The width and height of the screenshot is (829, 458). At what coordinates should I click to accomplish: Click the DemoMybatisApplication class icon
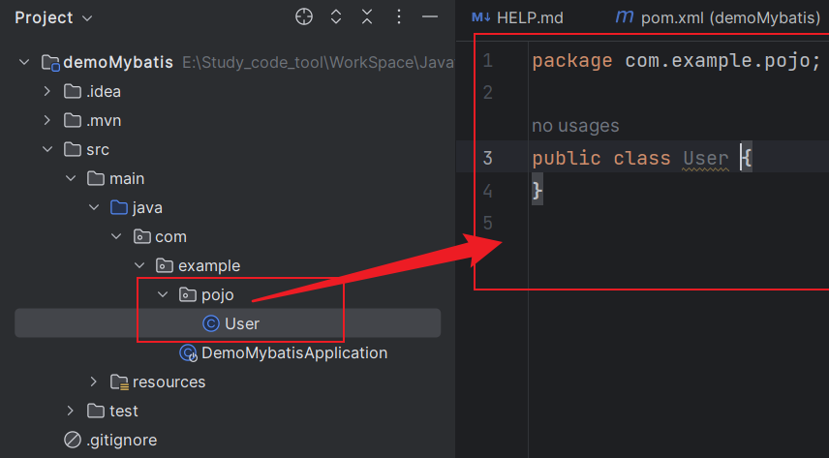[189, 353]
